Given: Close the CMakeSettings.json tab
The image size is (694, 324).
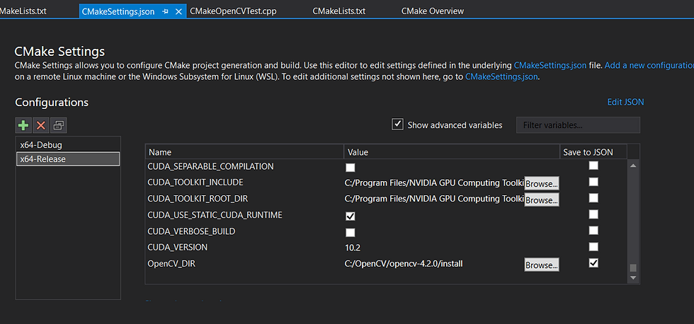Looking at the screenshot, I should (178, 11).
